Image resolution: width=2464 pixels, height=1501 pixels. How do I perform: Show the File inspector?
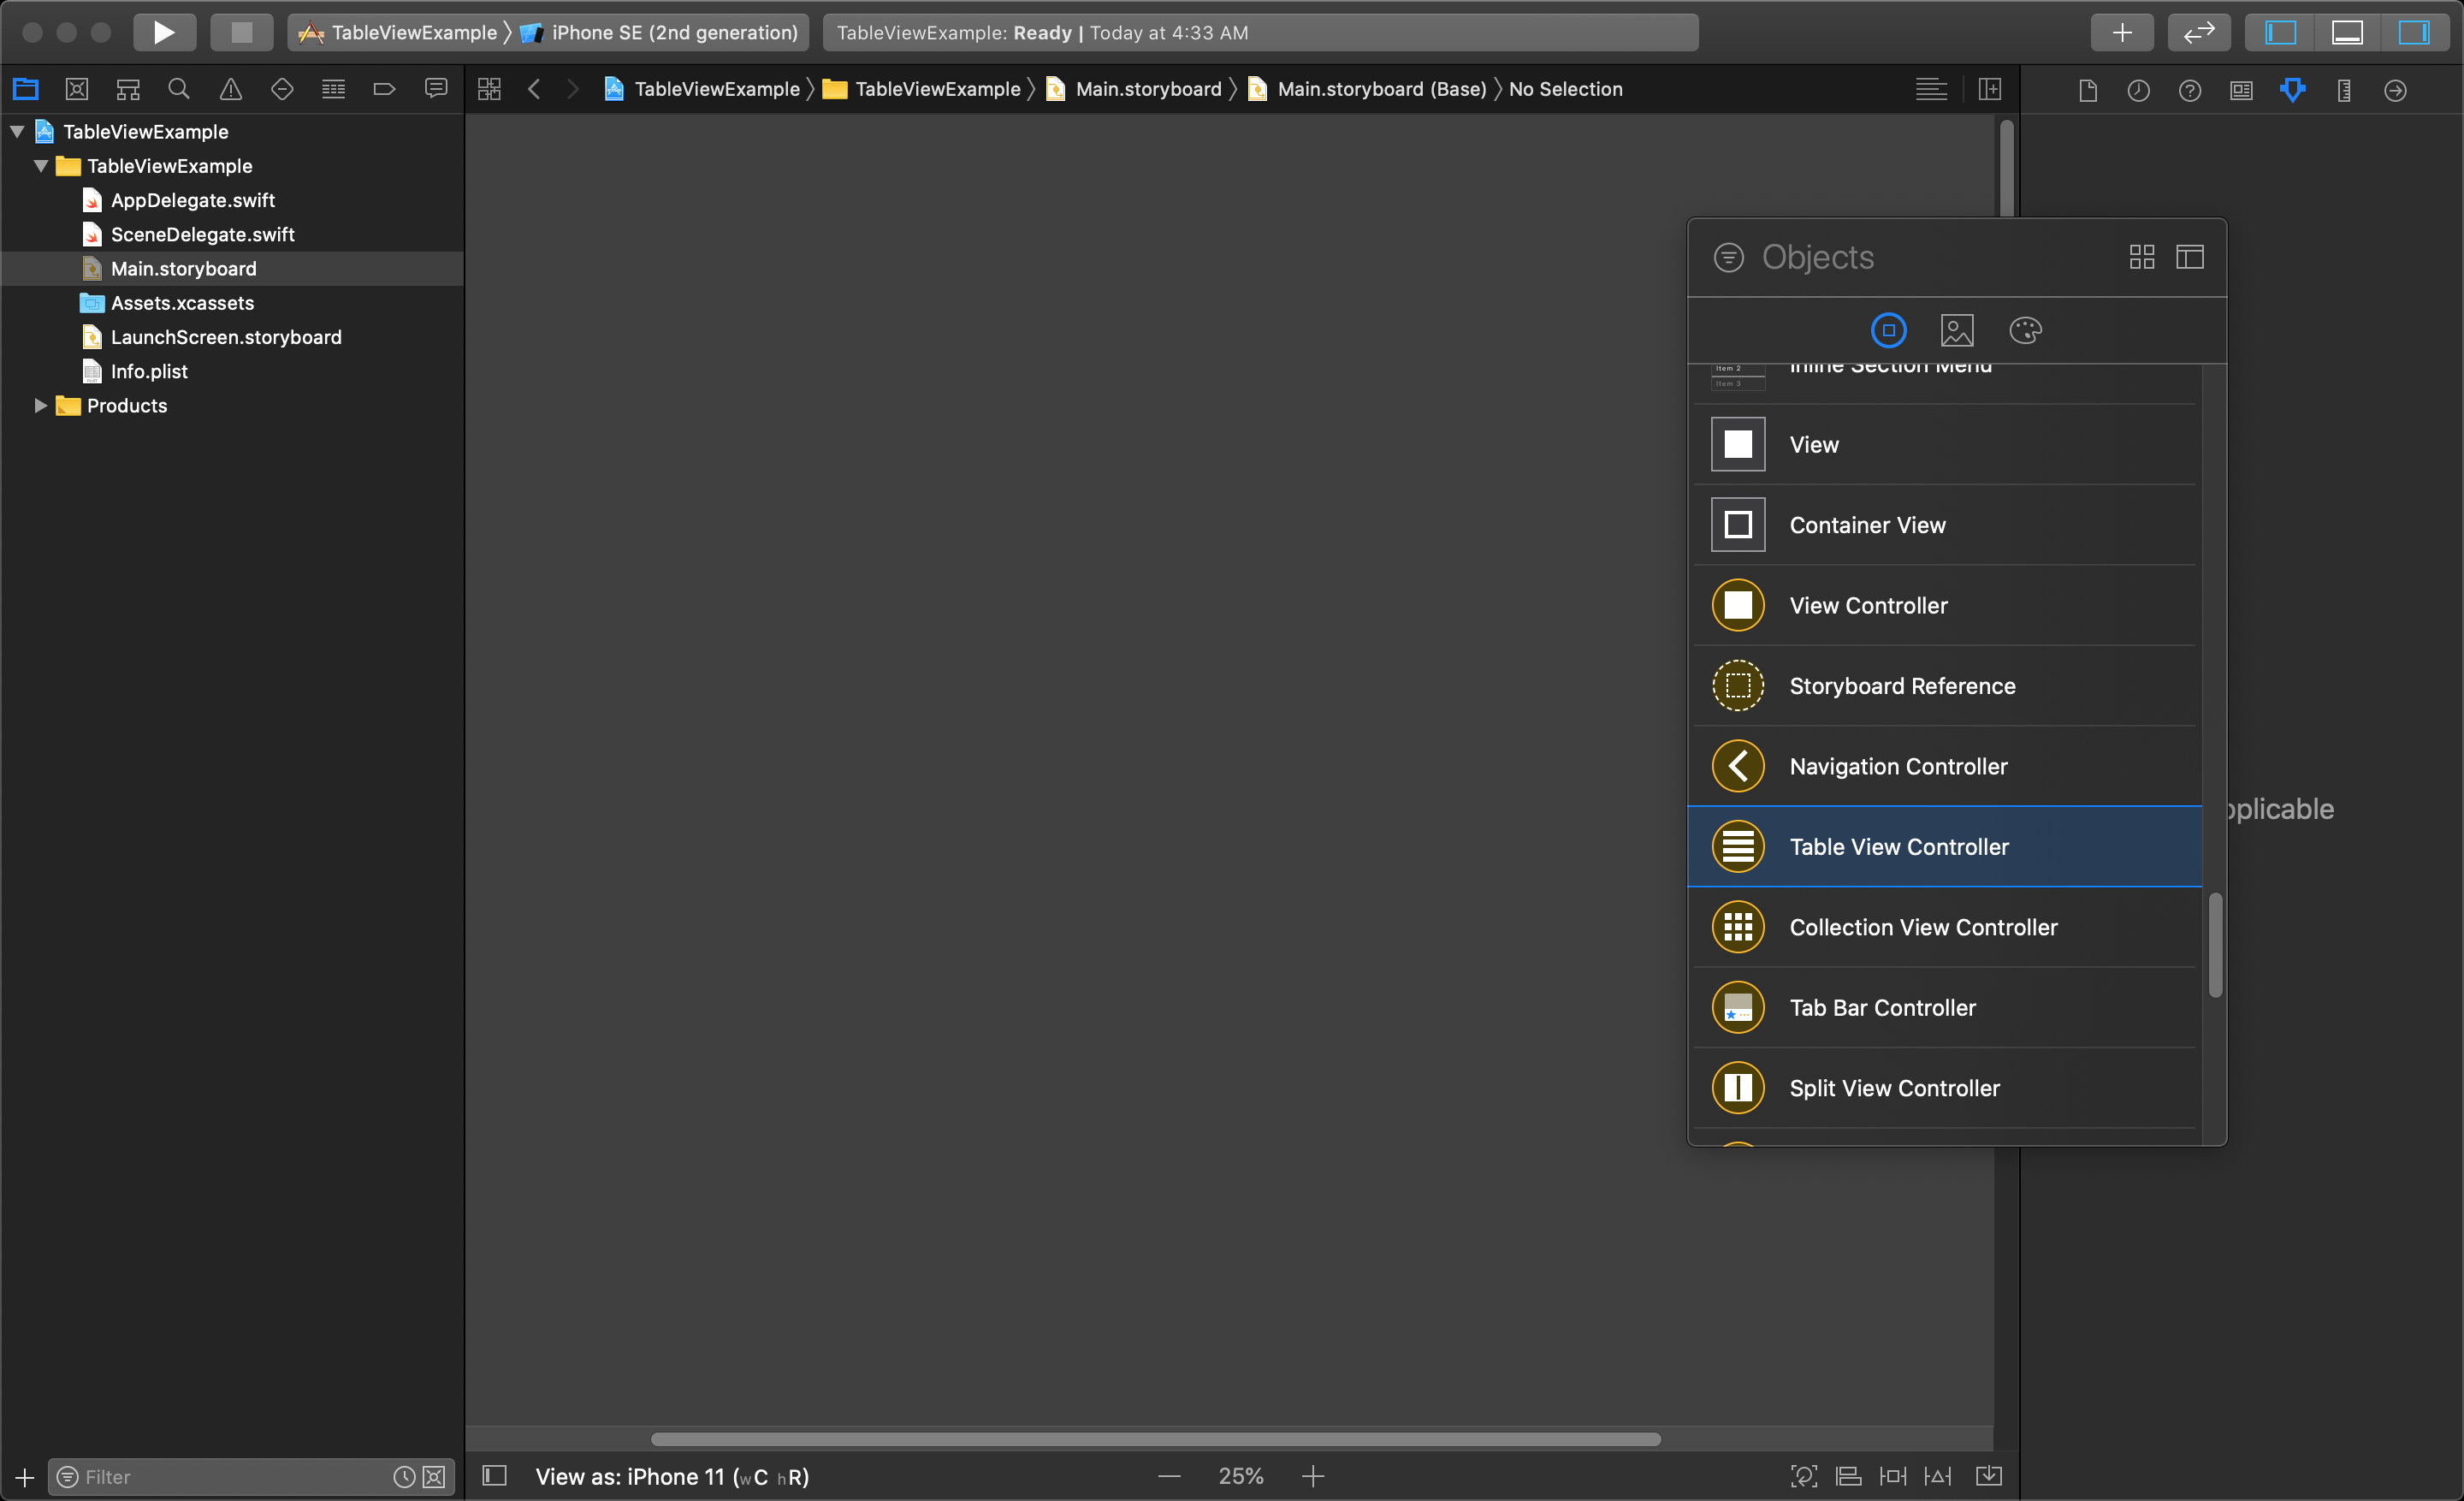point(2087,90)
